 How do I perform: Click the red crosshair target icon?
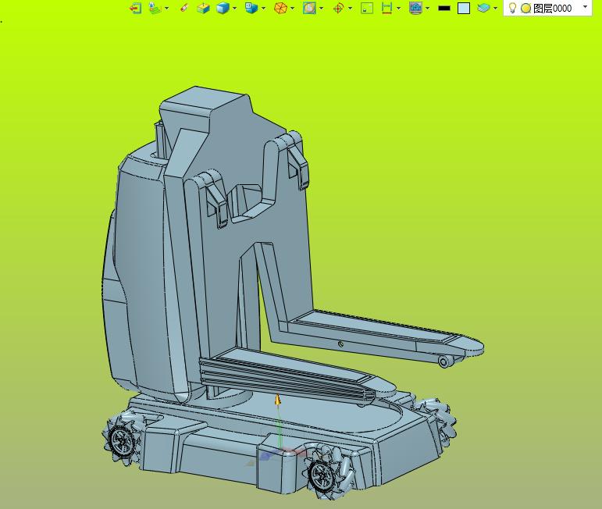[338, 8]
